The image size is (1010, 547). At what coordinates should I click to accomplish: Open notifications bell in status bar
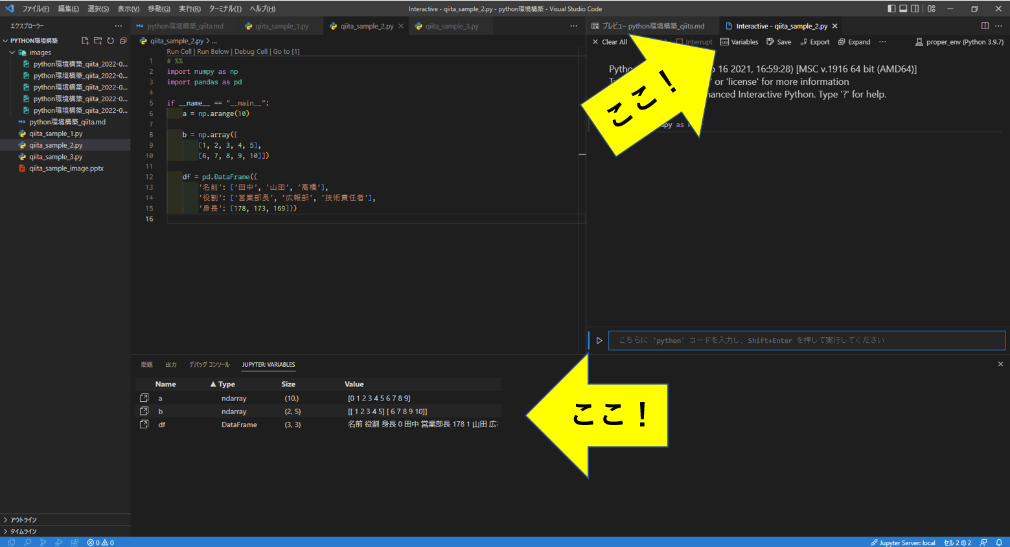click(x=999, y=542)
